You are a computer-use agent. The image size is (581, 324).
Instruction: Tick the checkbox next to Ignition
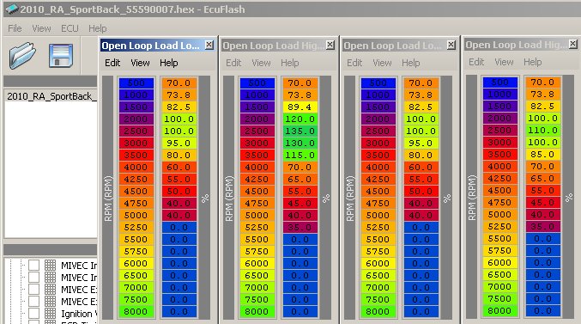tap(33, 314)
